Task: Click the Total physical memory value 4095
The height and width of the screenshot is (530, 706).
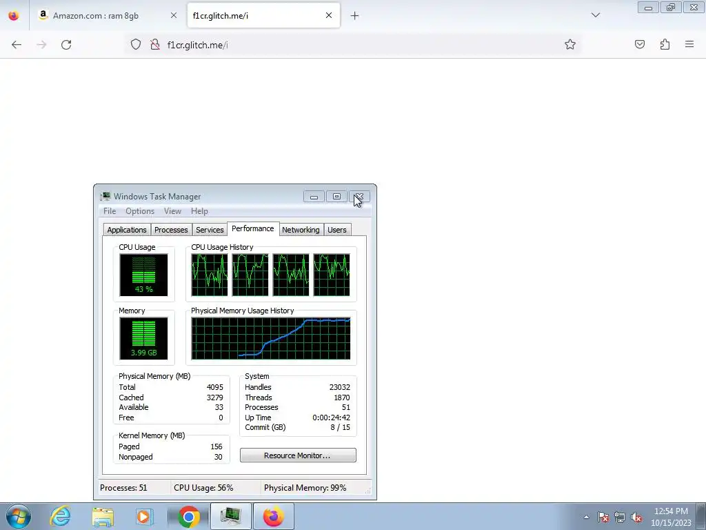Action: [215, 387]
